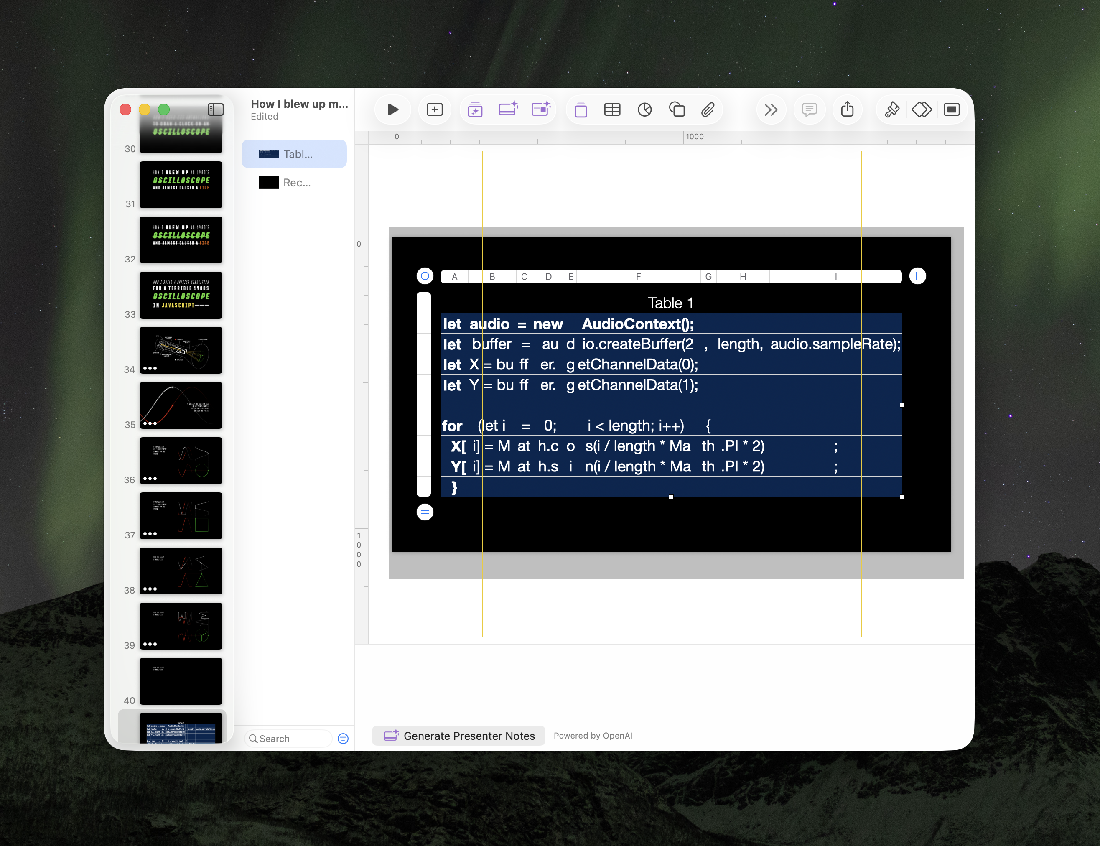This screenshot has height=846, width=1100.
Task: Click Generate Presenter Notes
Action: coord(458,736)
